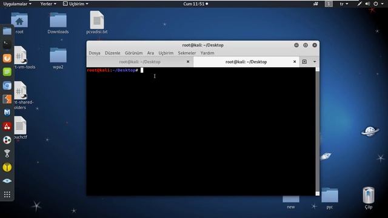Screen dimensions: 388x218
Task: Launch the yellow circle dock icon
Action: (x=7, y=167)
